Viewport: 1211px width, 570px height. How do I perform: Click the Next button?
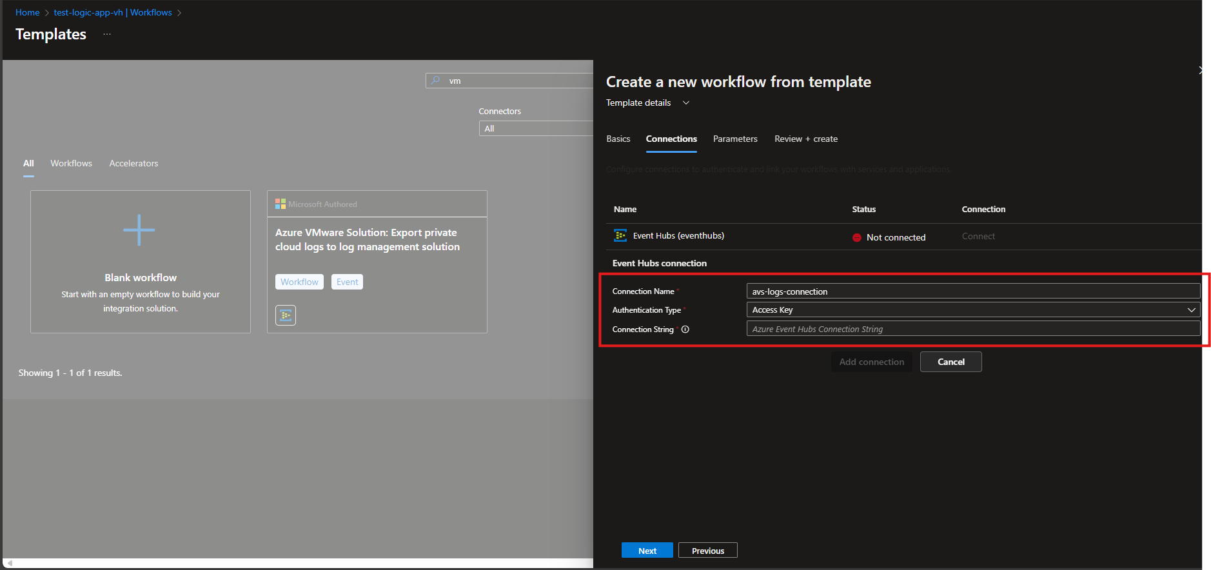647,551
